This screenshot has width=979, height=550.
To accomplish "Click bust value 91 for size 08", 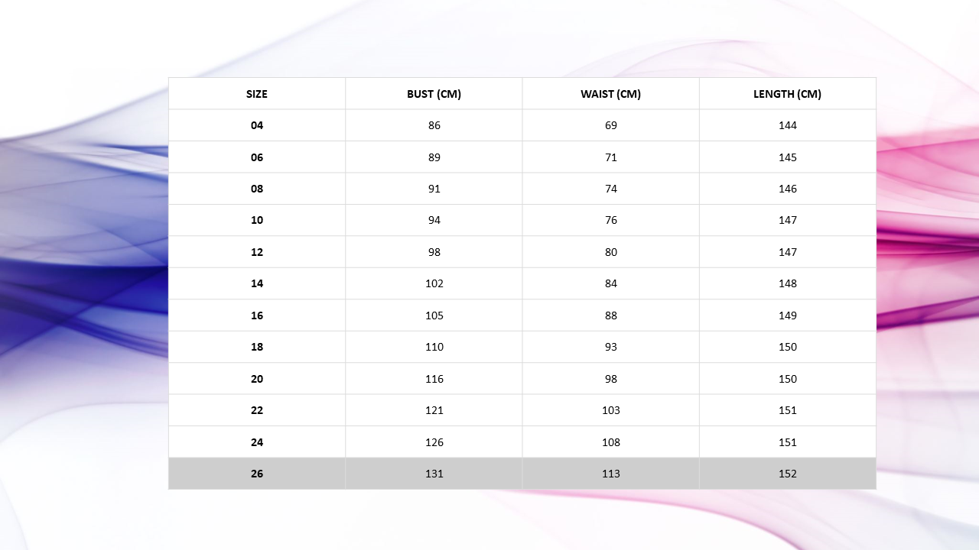I will point(434,189).
